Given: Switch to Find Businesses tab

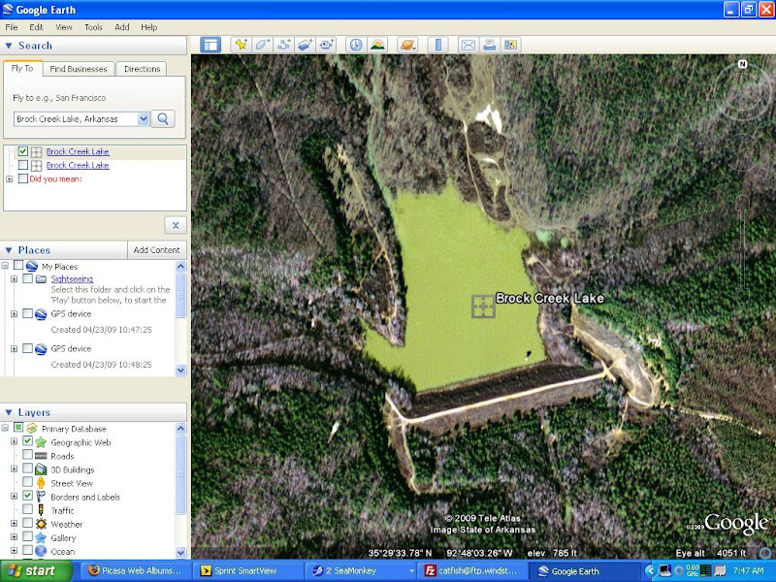Looking at the screenshot, I should click(79, 69).
